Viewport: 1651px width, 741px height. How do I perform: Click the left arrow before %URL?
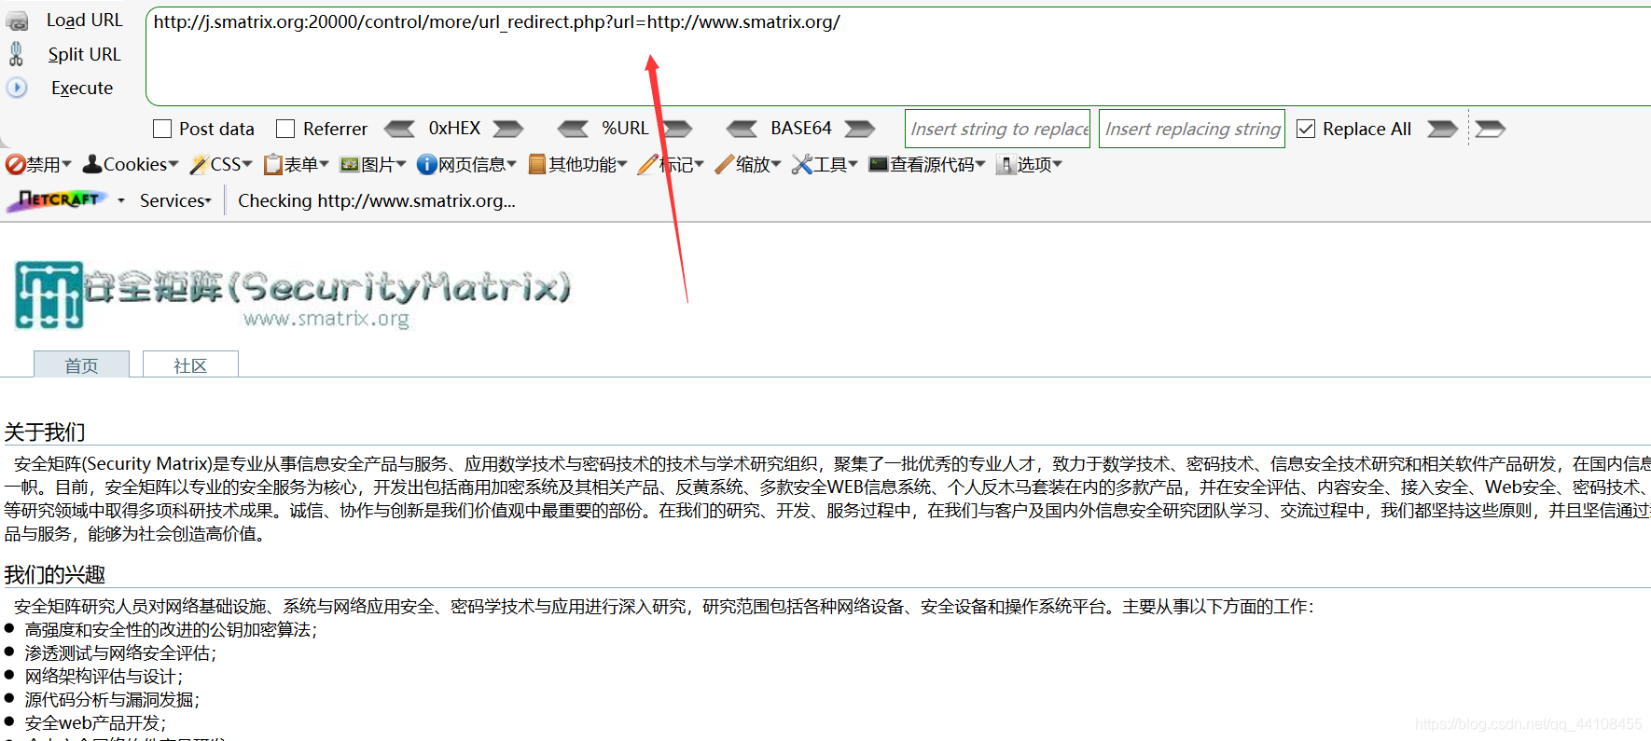pyautogui.click(x=573, y=129)
